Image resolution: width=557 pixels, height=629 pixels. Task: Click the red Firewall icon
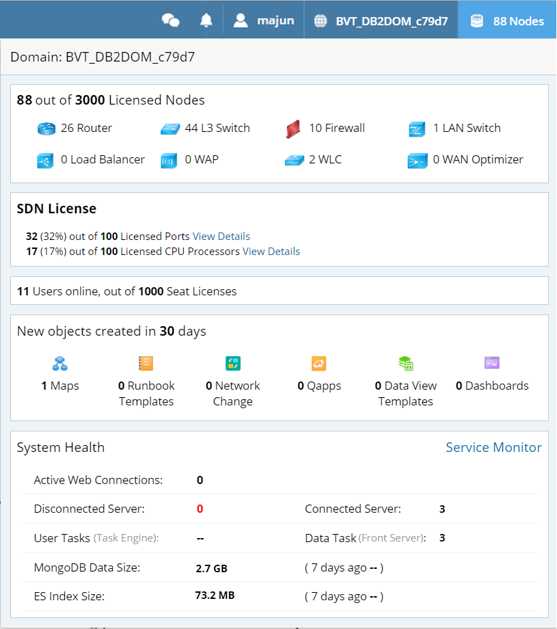click(x=293, y=129)
